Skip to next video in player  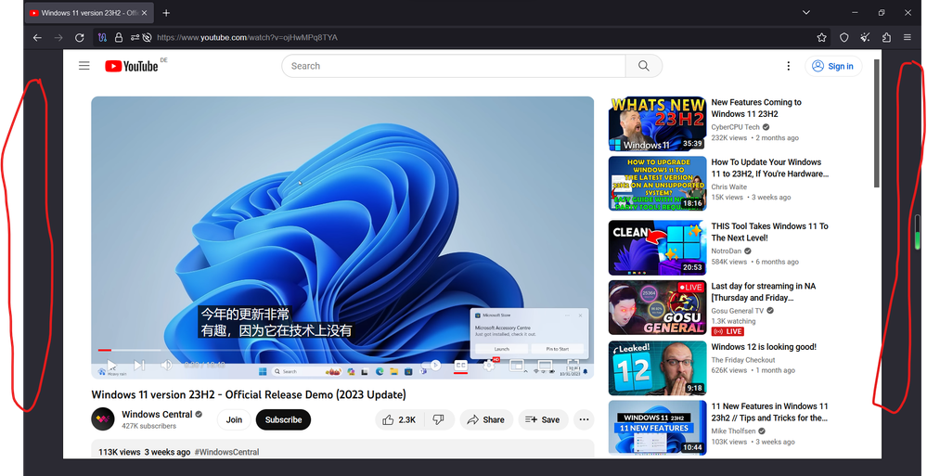[139, 366]
